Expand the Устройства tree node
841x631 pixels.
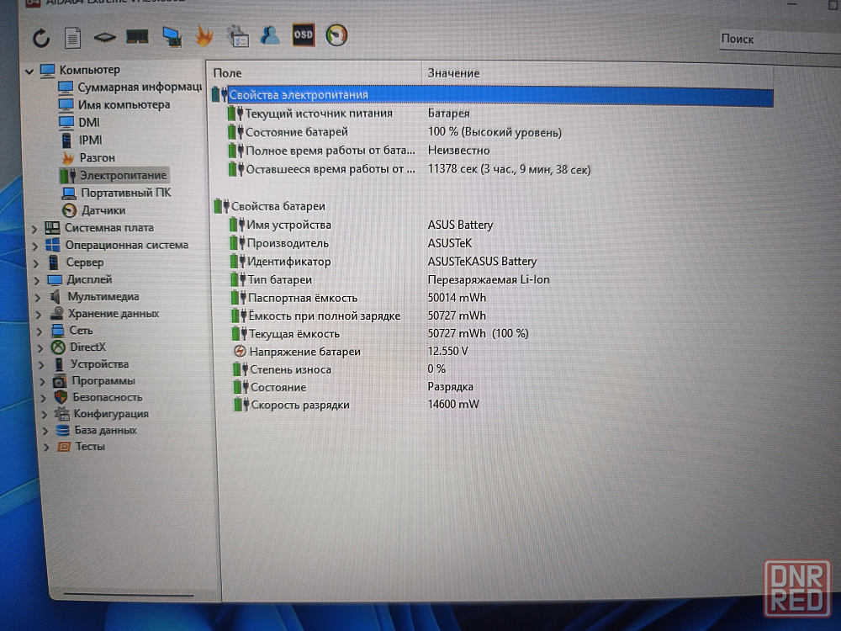coord(42,365)
